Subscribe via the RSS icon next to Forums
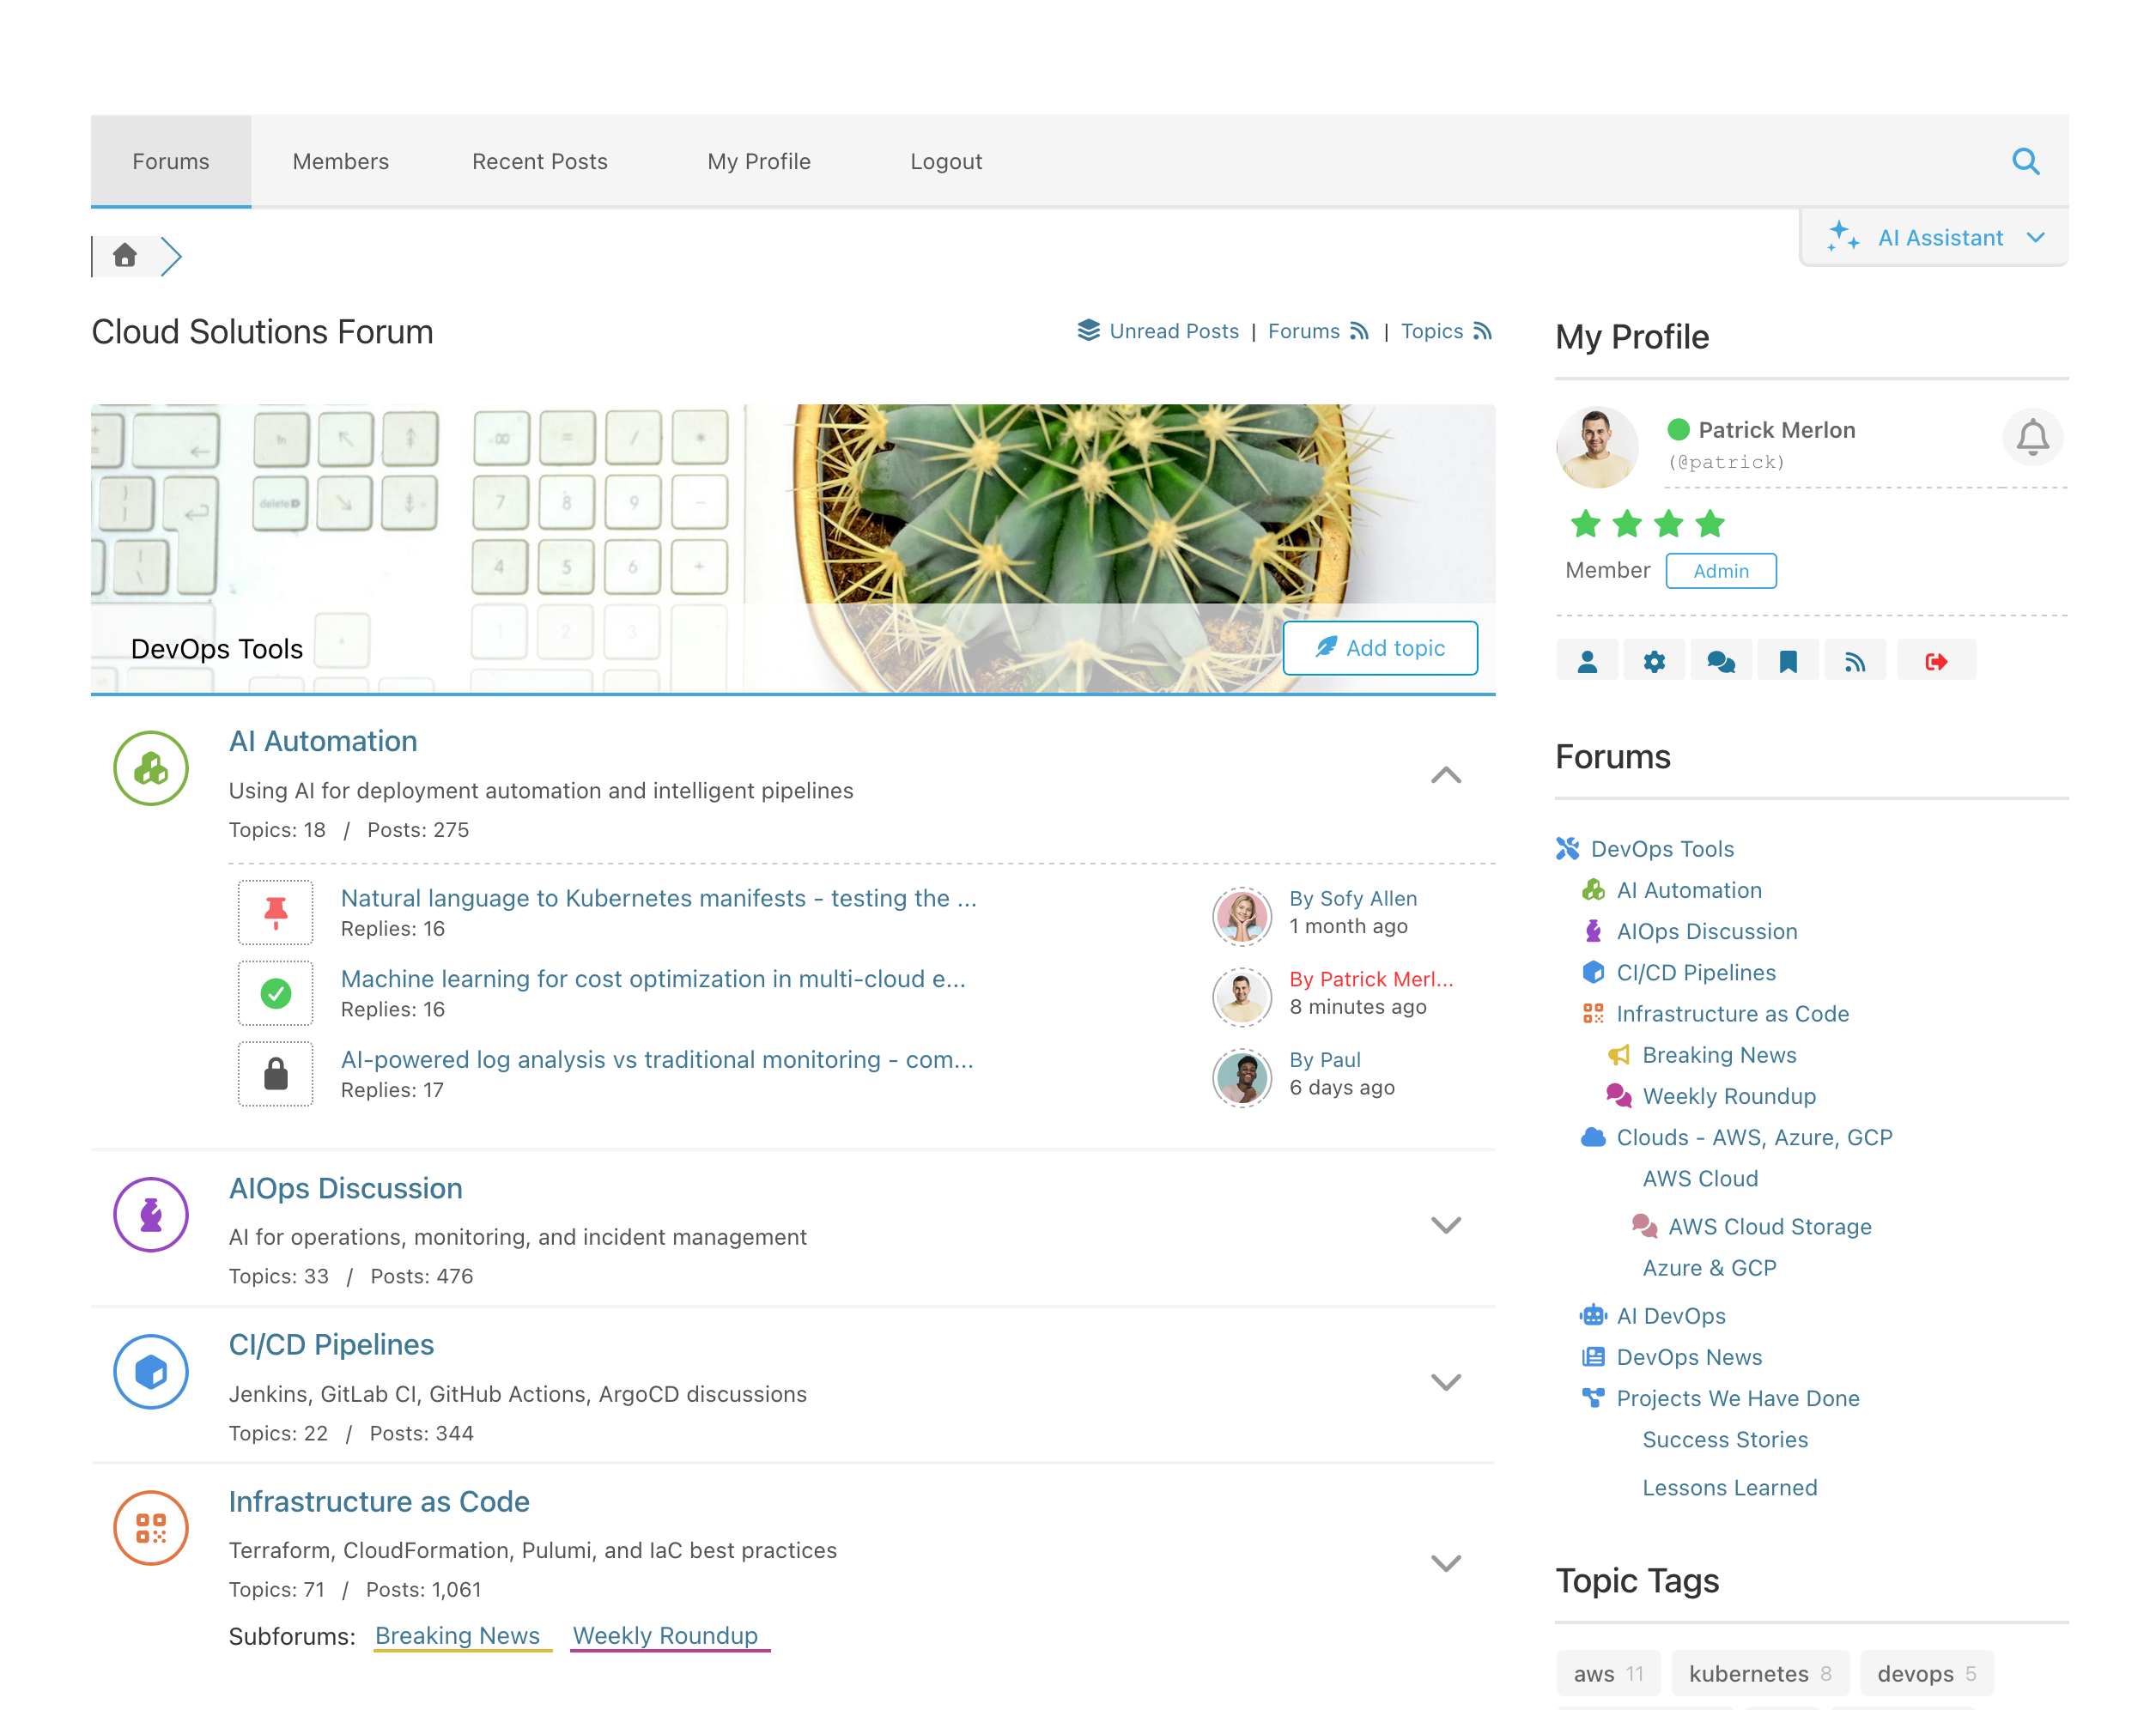This screenshot has height=1710, width=2156. coord(1360,331)
